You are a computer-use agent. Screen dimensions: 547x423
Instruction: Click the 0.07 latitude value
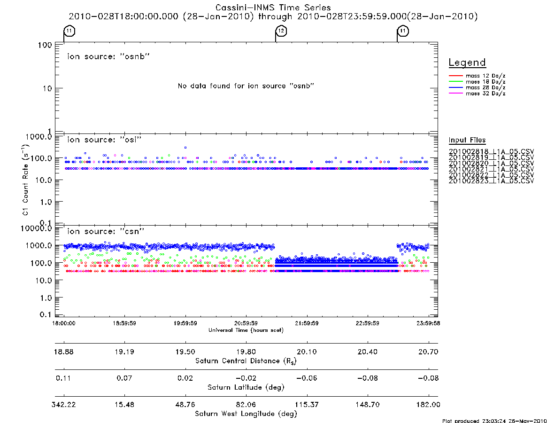[x=124, y=378]
